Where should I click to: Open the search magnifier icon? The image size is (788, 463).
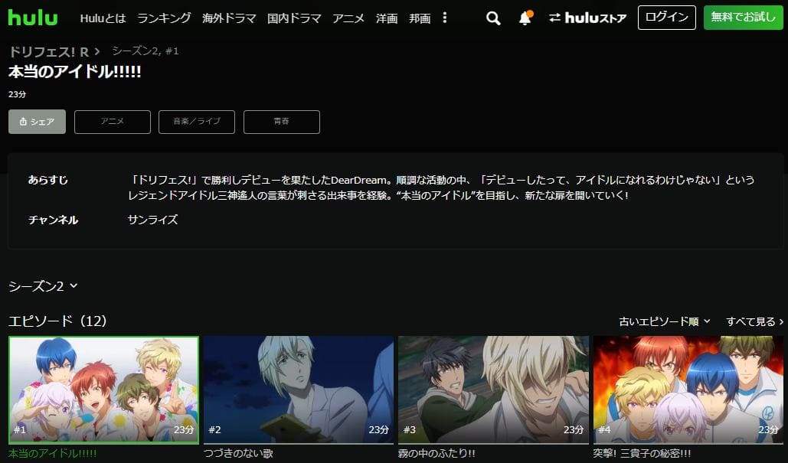[493, 18]
